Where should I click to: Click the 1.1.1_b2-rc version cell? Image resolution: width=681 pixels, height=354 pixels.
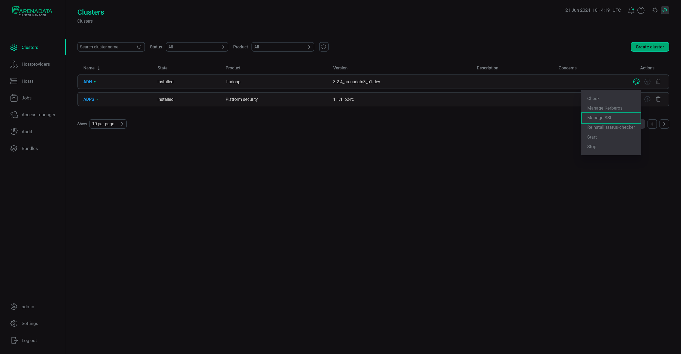pyautogui.click(x=343, y=99)
